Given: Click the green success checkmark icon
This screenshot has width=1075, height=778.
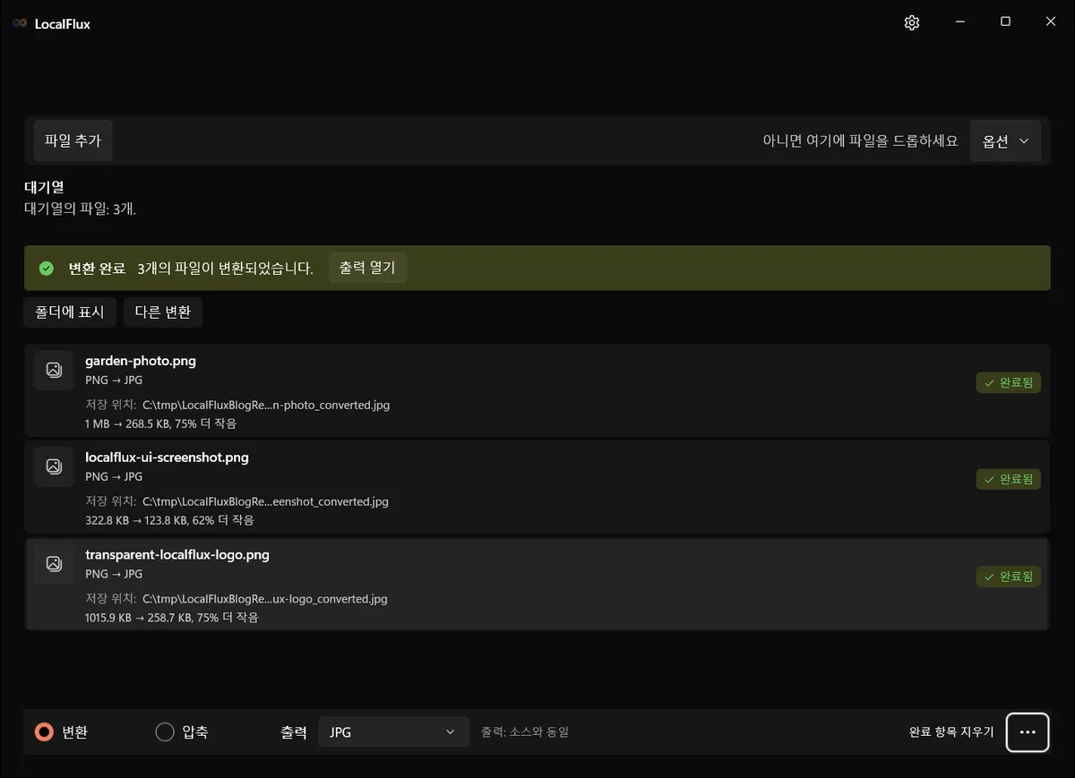Looking at the screenshot, I should 47,269.
